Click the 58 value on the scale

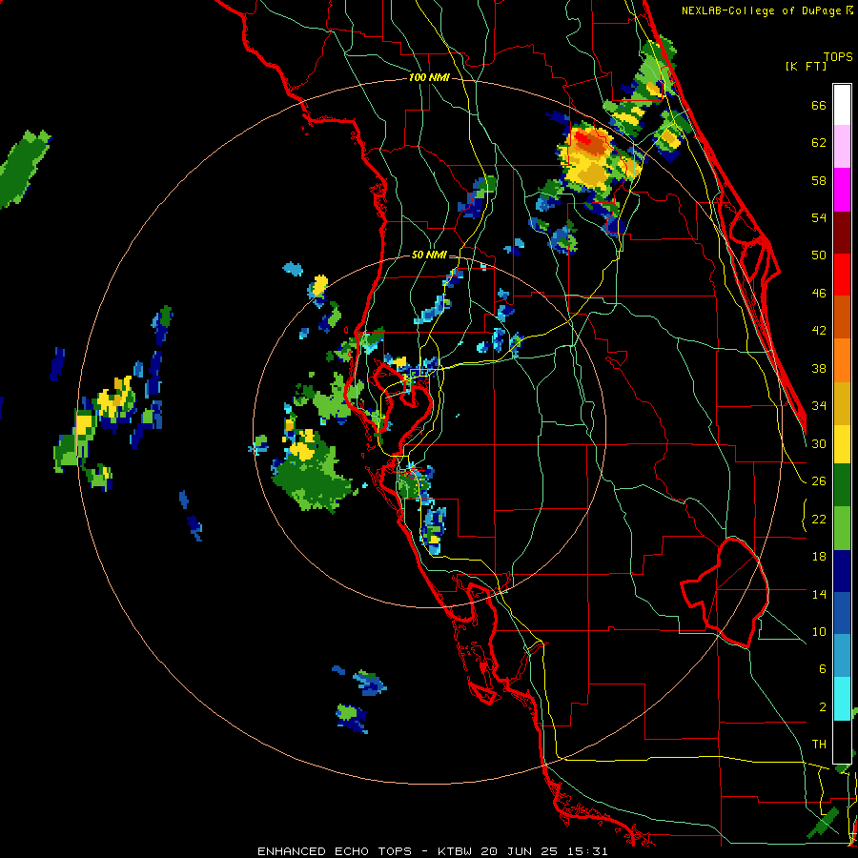coord(819,180)
